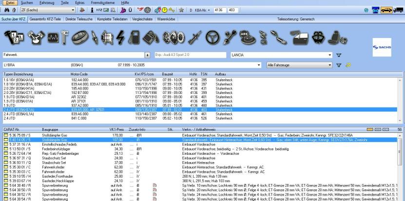Click the Fahrwerk text field

pyautogui.click(x=73, y=55)
